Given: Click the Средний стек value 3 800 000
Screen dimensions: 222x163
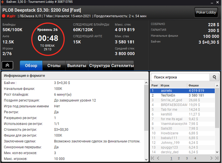Looking at the screenshot, I should 125,54.
